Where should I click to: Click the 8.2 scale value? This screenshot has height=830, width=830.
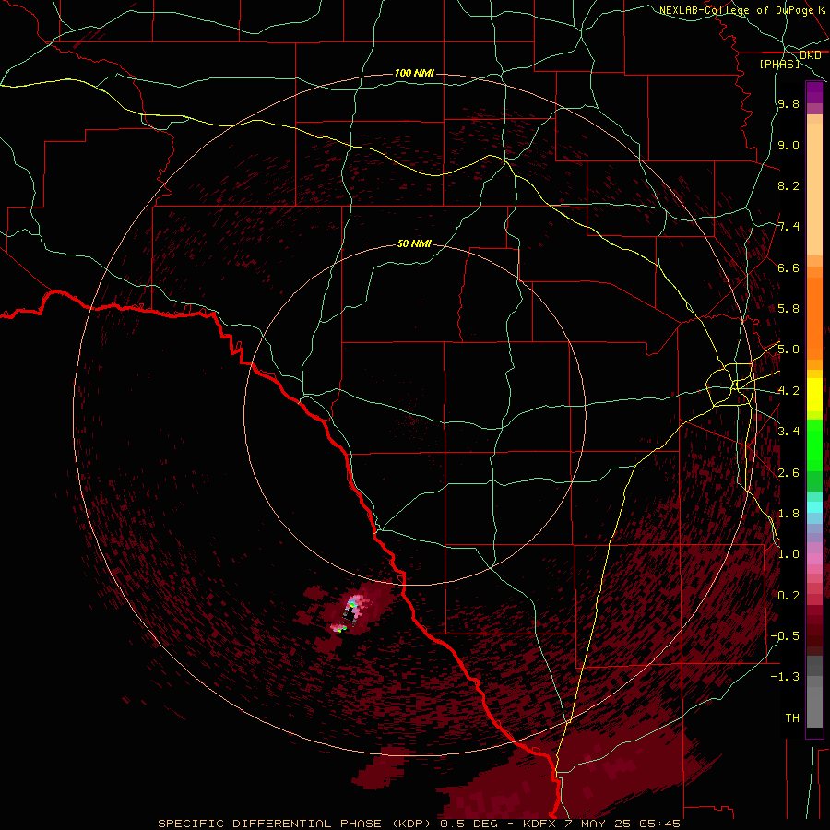pyautogui.click(x=788, y=185)
